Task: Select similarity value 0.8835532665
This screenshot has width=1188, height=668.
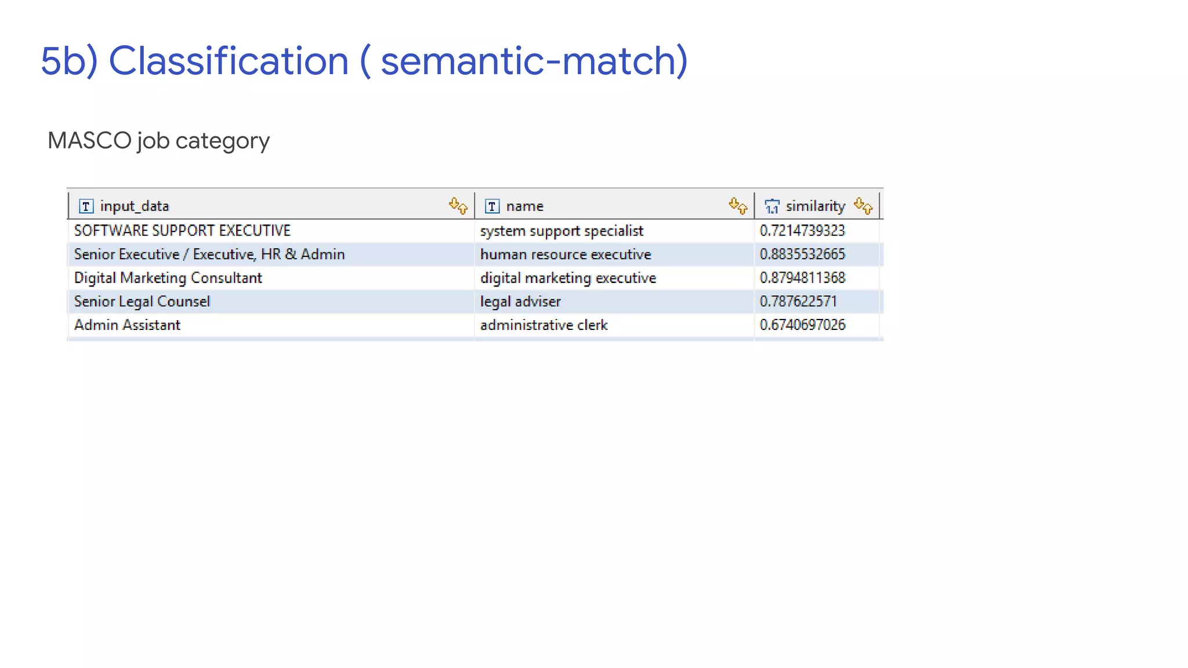Action: tap(817, 255)
